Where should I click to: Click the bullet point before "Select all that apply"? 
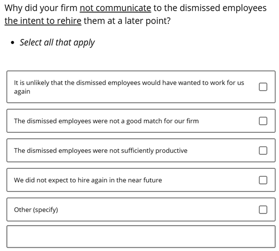coord(13,43)
